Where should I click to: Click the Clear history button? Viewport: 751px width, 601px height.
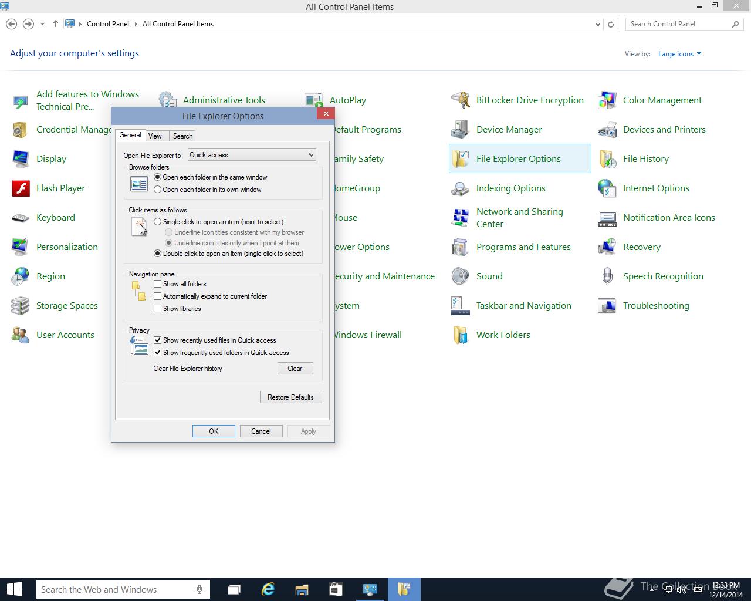pos(295,369)
